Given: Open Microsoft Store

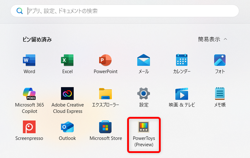Looking at the screenshot, I should click(x=106, y=130).
